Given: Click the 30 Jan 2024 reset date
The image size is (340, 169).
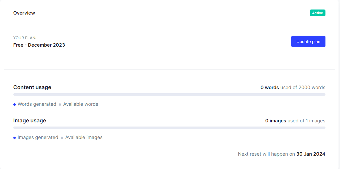Looking at the screenshot, I should coord(311,154).
